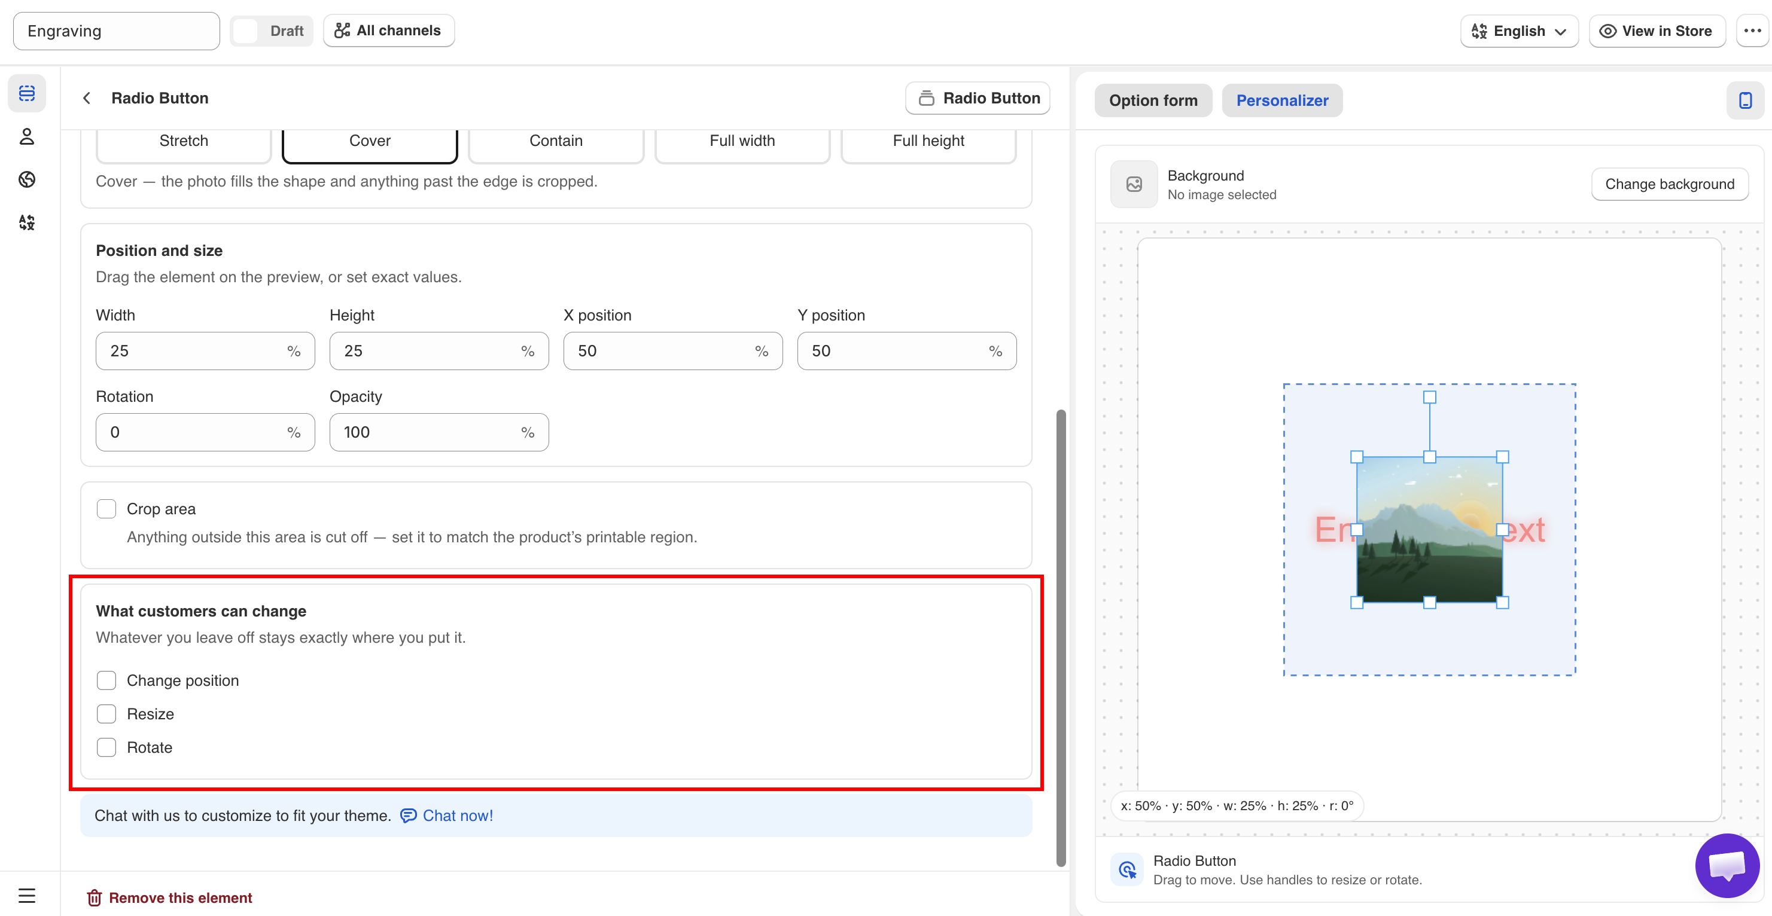Click the settings panel vertical scrollbar

coord(1061,638)
